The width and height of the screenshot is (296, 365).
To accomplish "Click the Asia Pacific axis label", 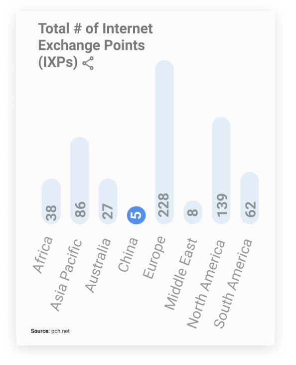I will [x=66, y=275].
